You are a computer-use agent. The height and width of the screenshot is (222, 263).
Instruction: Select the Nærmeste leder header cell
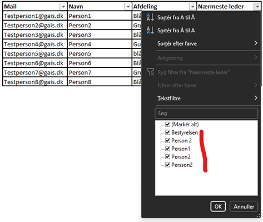[229, 7]
